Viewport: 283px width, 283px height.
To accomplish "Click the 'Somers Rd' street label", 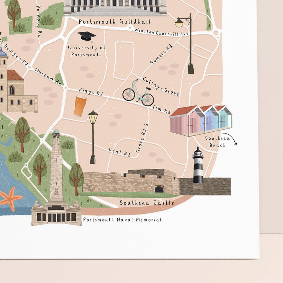I will pyautogui.click(x=161, y=54).
